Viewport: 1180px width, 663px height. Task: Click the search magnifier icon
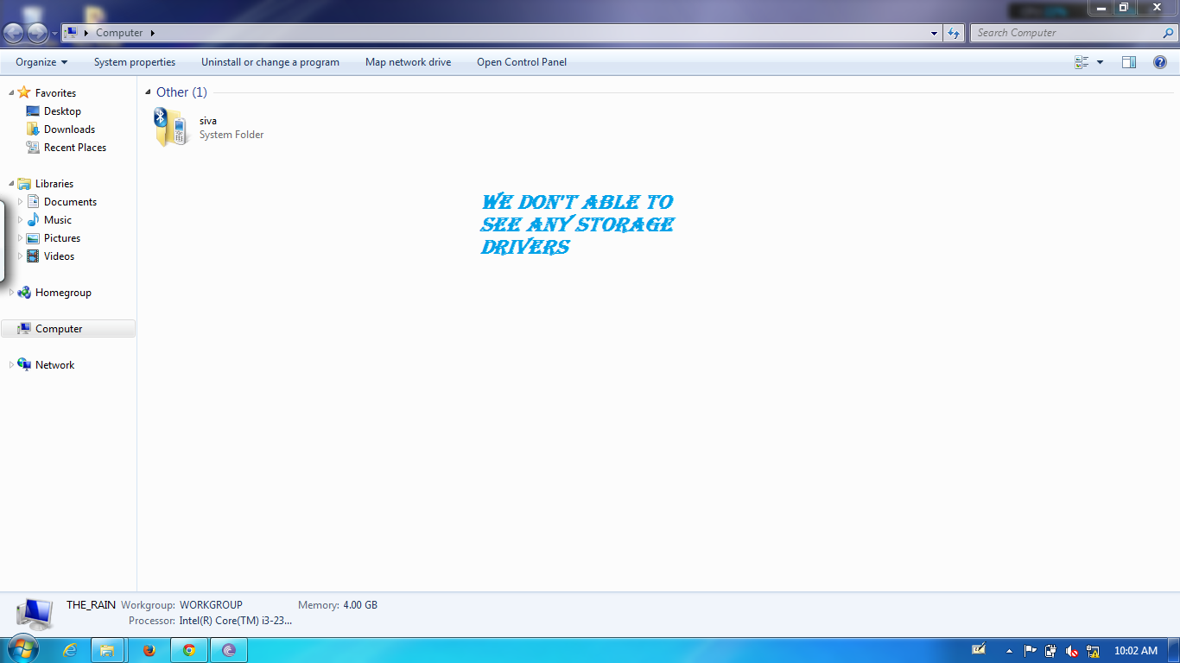1169,33
